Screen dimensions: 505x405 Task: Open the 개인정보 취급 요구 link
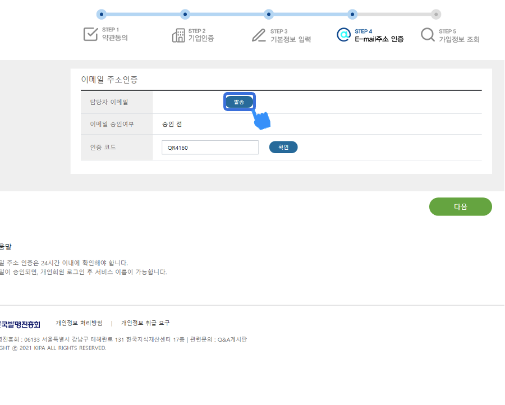point(145,323)
